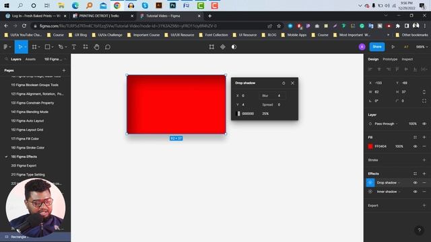Close the Drop shadow popup
This screenshot has height=242, width=431.
292,83
